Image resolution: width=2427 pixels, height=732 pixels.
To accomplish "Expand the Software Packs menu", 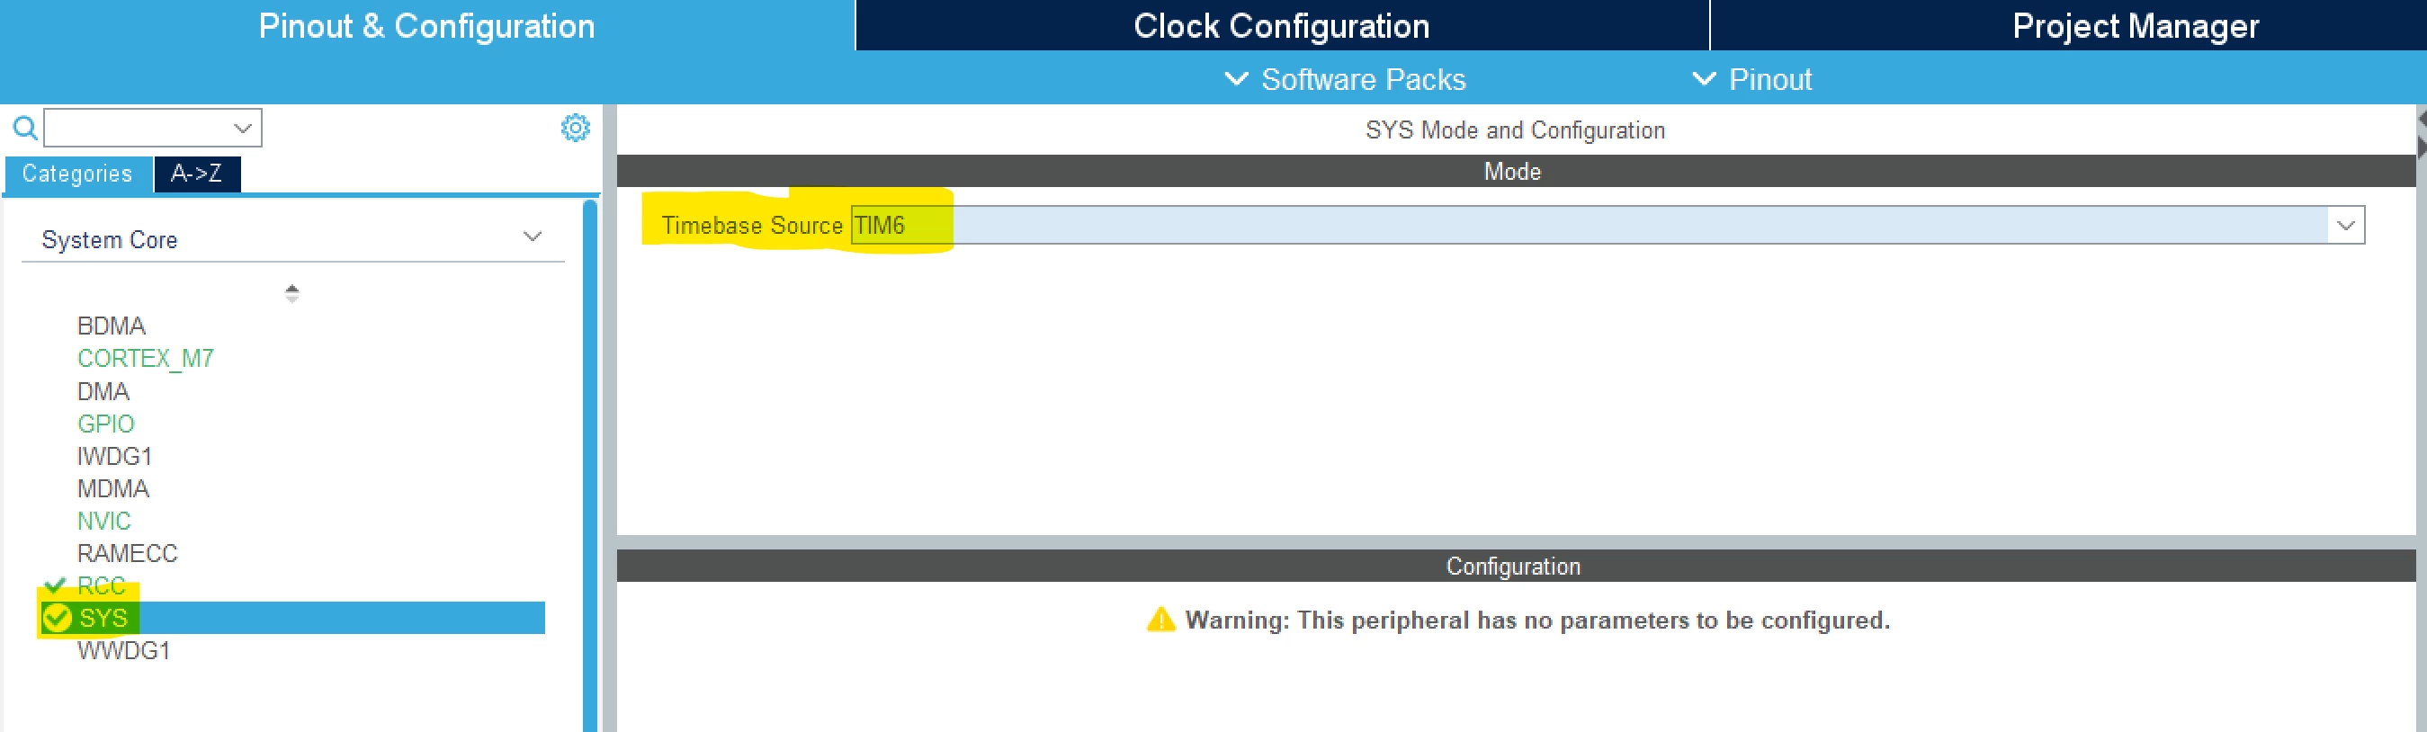I will coord(1346,79).
